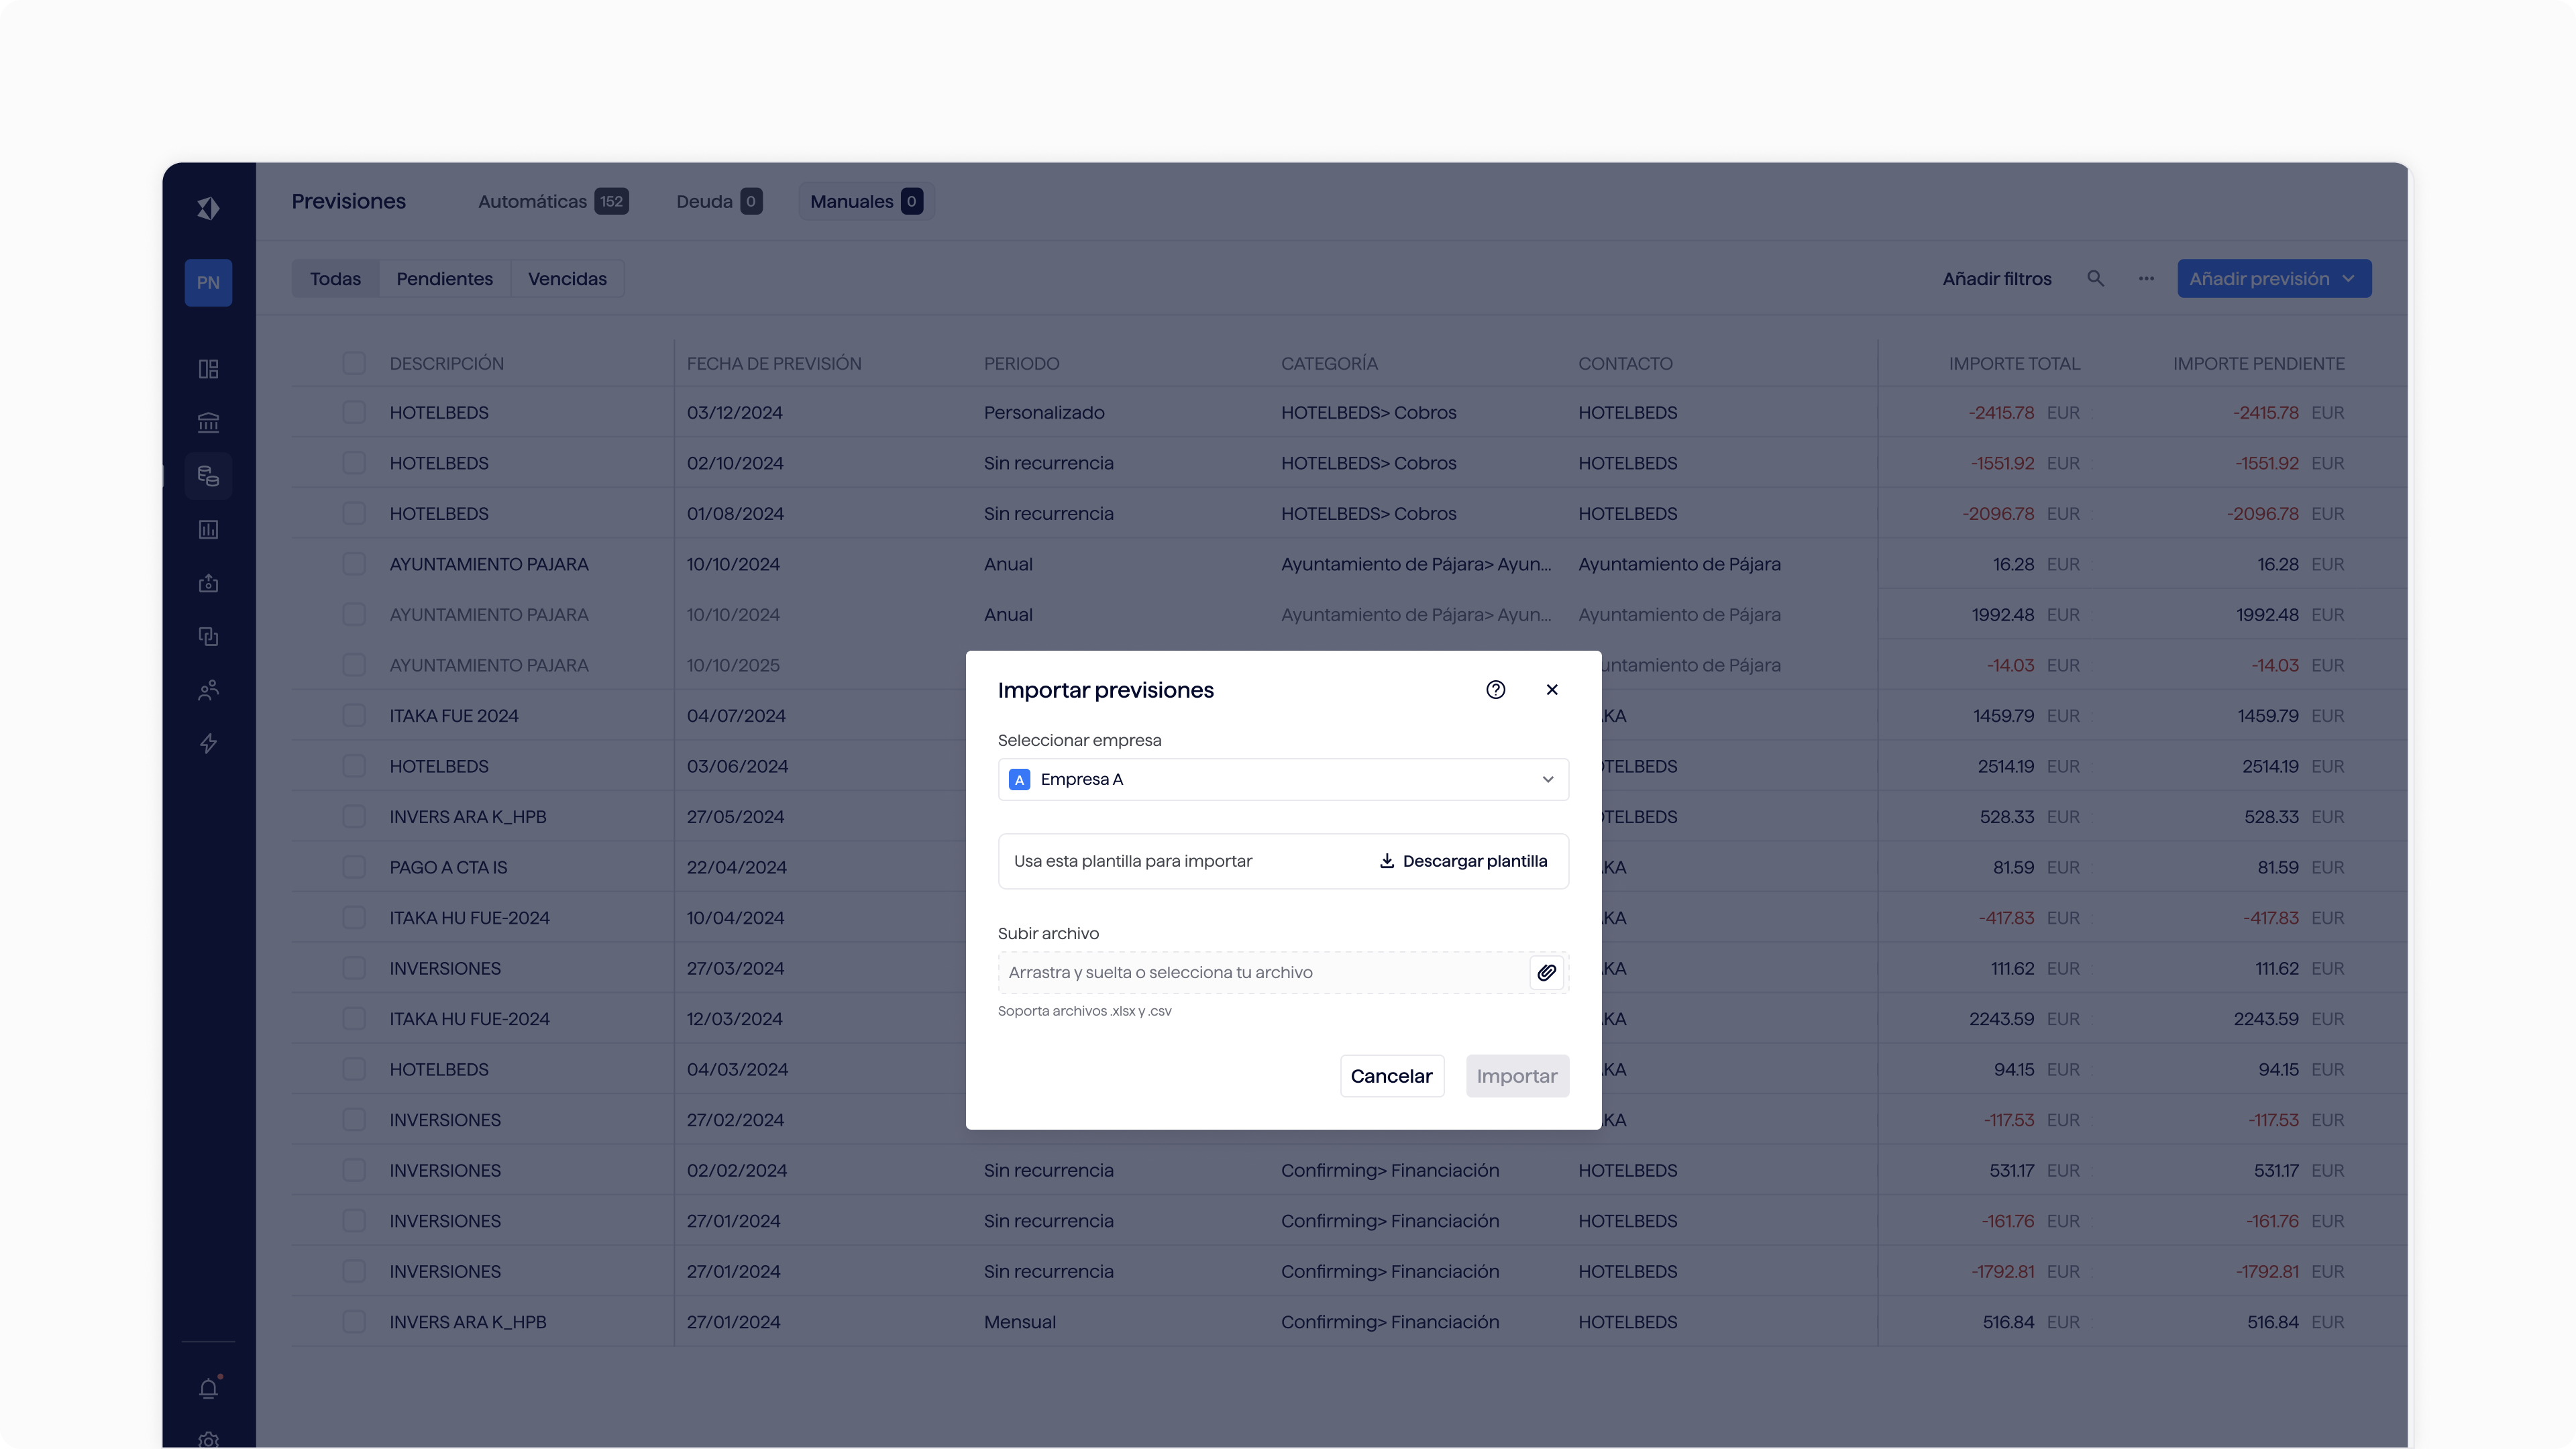Check the INVERS ARA K_HPB 27/05/2024 checkbox
Viewport: 2576px width, 1449px height.
point(354,816)
